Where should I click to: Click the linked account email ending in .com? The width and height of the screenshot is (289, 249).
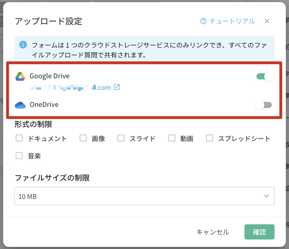click(x=71, y=87)
